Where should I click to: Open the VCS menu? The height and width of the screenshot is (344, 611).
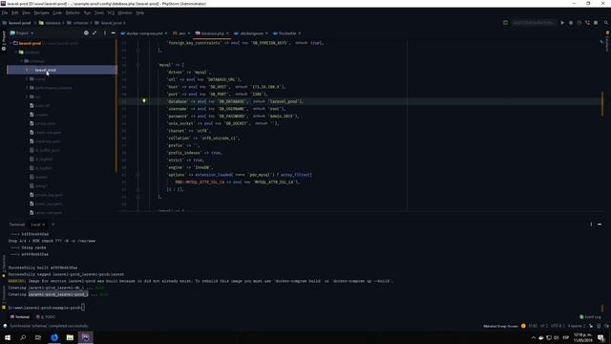point(111,12)
